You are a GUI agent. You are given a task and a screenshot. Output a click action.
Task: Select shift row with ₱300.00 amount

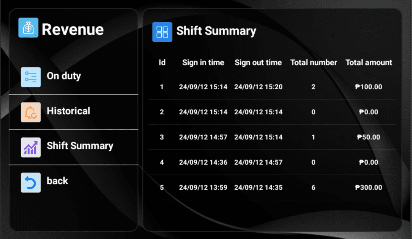pos(272,188)
